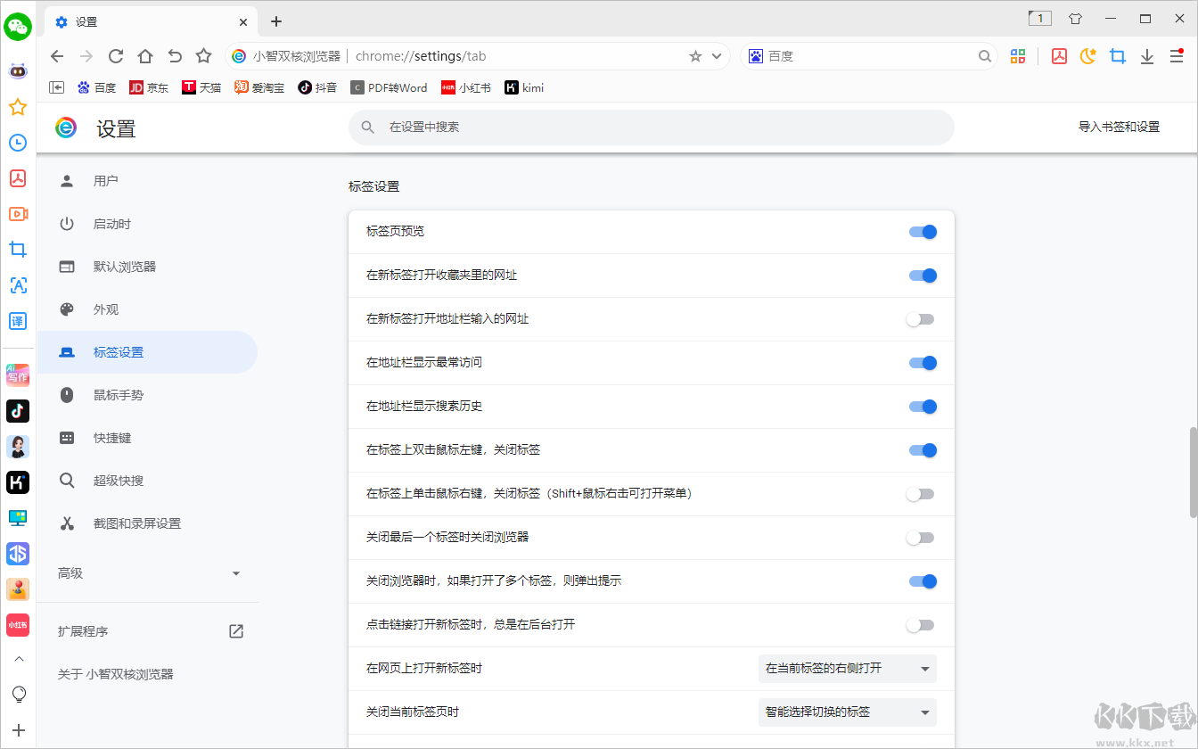Open address bar dropdown arrow
The height and width of the screenshot is (749, 1198).
[716, 56]
